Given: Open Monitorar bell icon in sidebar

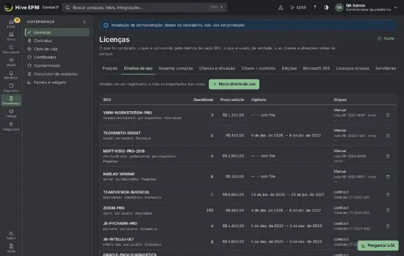Looking at the screenshot, I should pos(11,75).
